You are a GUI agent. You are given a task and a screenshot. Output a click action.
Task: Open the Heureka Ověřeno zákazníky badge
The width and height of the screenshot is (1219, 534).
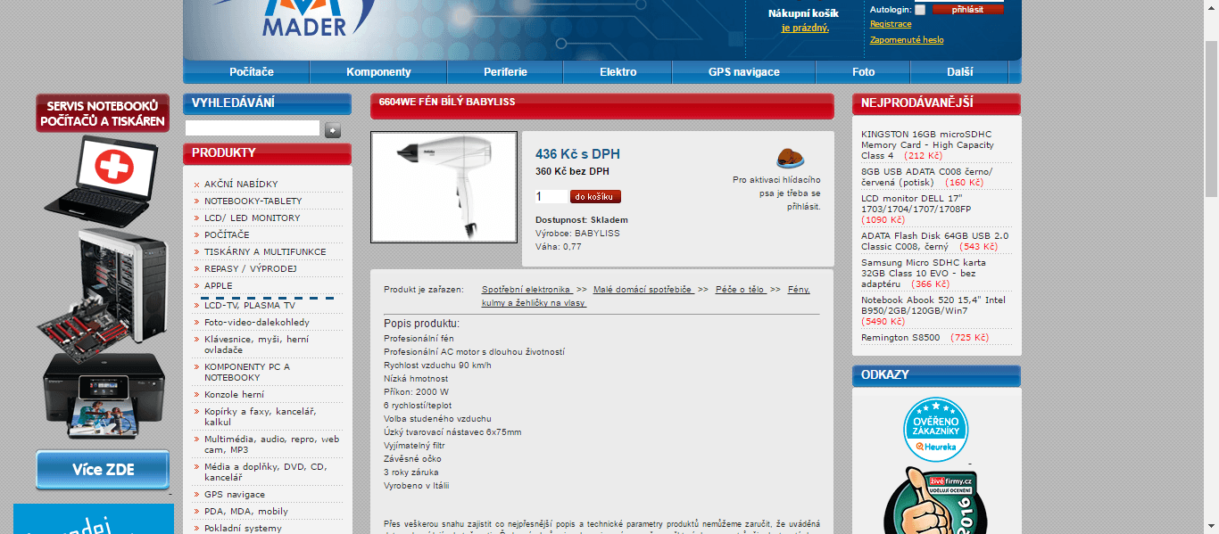pyautogui.click(x=935, y=430)
